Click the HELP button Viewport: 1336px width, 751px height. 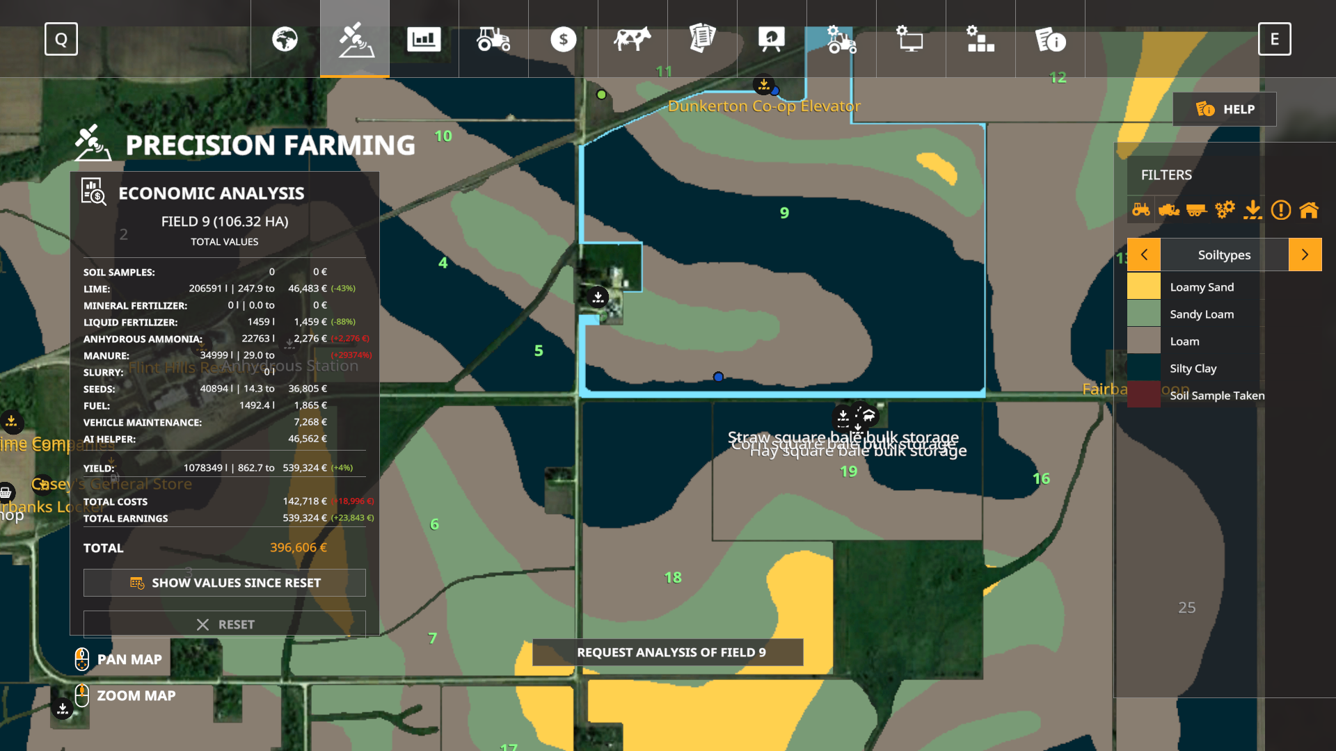click(1225, 109)
